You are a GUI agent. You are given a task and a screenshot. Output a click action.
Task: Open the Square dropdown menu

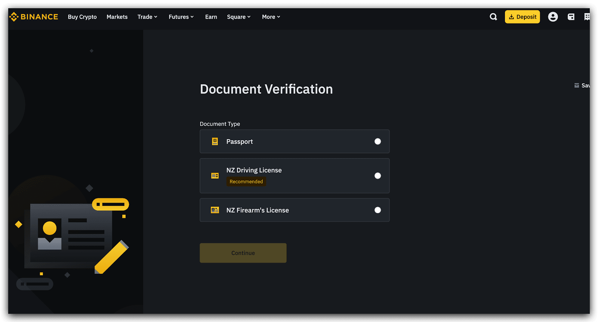(238, 17)
